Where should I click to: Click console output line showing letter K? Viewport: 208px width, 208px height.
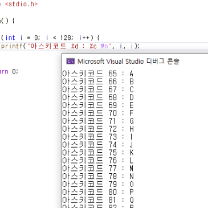pos(98,153)
